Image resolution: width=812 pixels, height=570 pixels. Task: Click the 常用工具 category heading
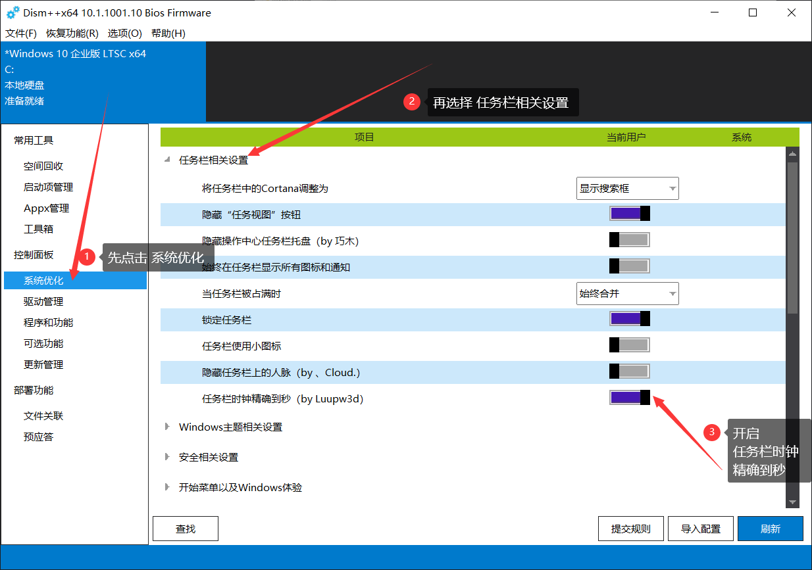(34, 140)
